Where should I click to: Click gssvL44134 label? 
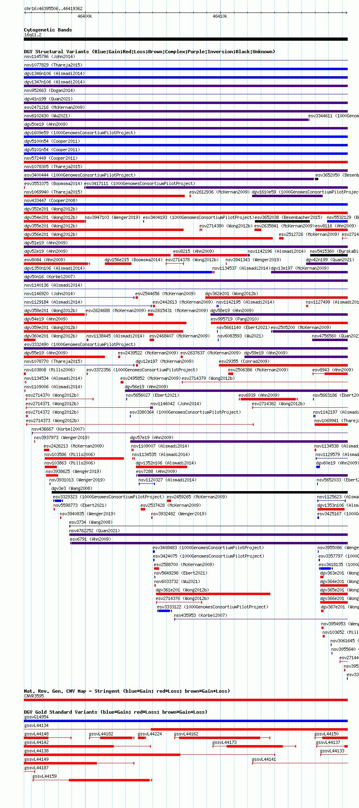coord(36,725)
